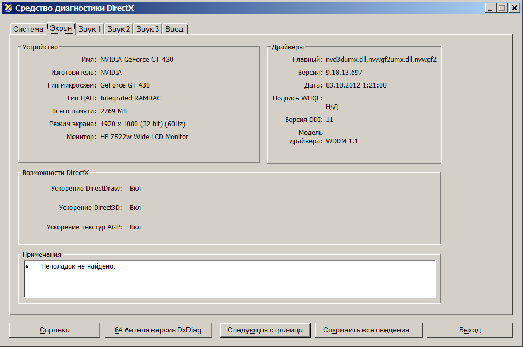This screenshot has height=347, width=523.
Task: Open the Звук 1 tab
Action: pyautogui.click(x=89, y=30)
